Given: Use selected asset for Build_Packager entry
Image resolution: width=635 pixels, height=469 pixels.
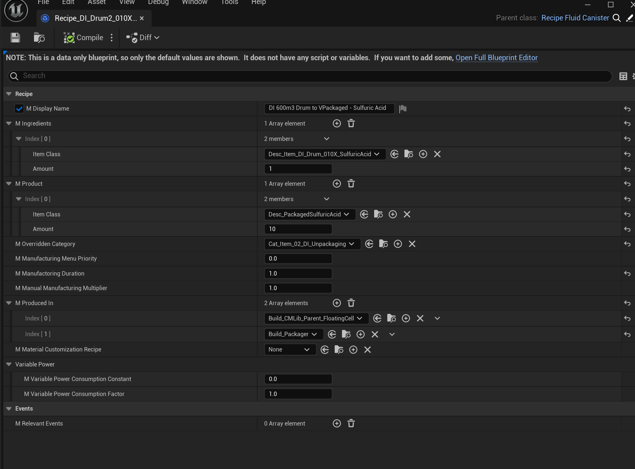Looking at the screenshot, I should (332, 334).
